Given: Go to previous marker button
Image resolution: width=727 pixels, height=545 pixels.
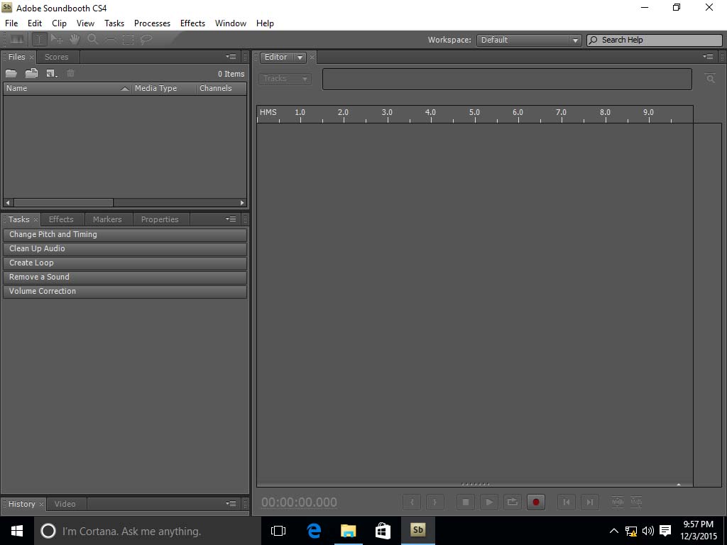Looking at the screenshot, I should 566,502.
